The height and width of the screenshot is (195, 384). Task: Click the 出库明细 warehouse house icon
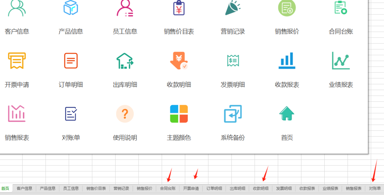(x=125, y=61)
